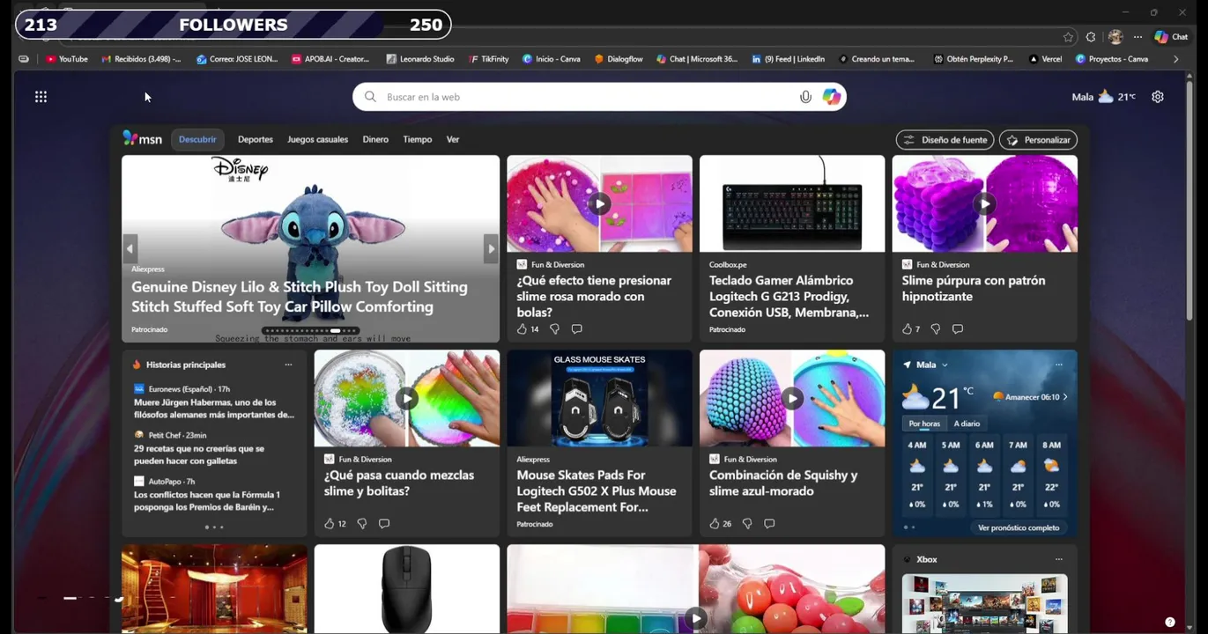Open the browser extensions icon
The width and height of the screenshot is (1208, 634).
coord(1091,37)
